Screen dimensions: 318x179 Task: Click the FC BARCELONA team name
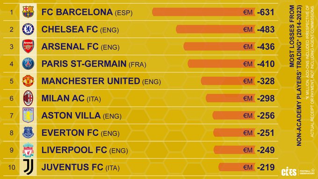coord(77,12)
